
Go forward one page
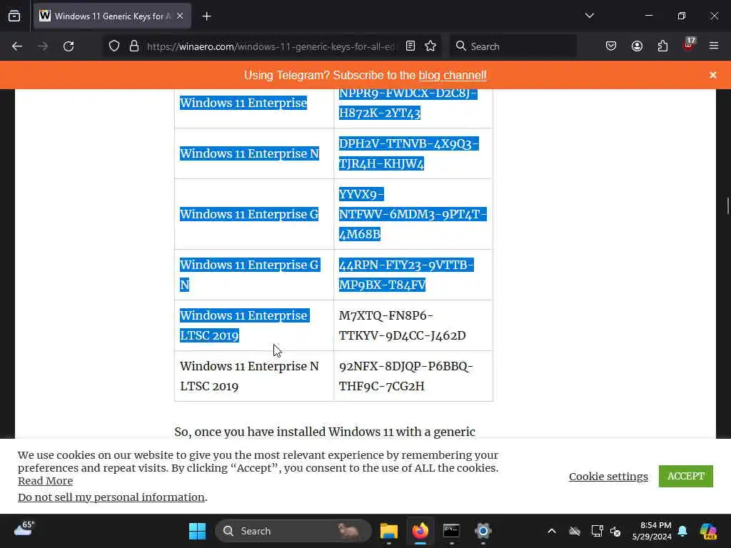pos(43,46)
